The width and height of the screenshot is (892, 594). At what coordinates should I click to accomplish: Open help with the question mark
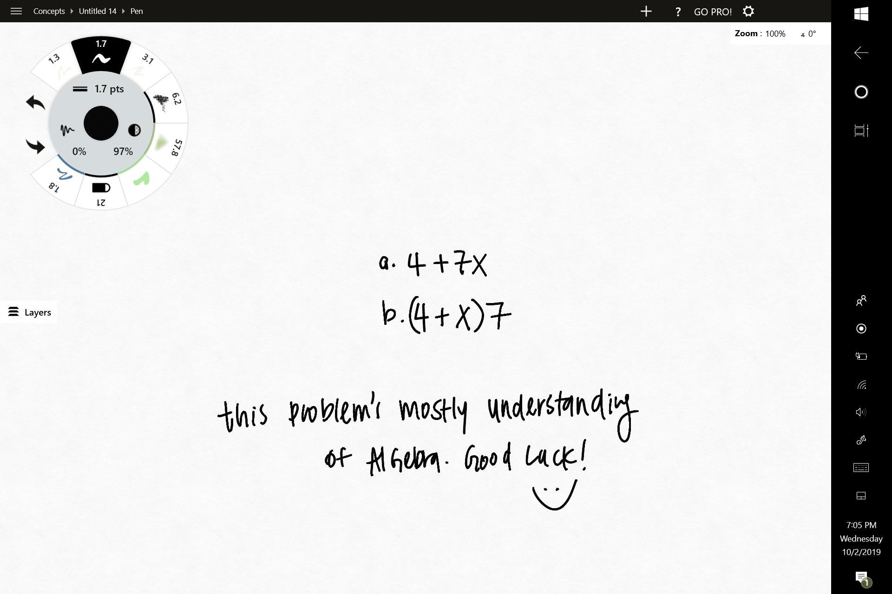tap(678, 12)
